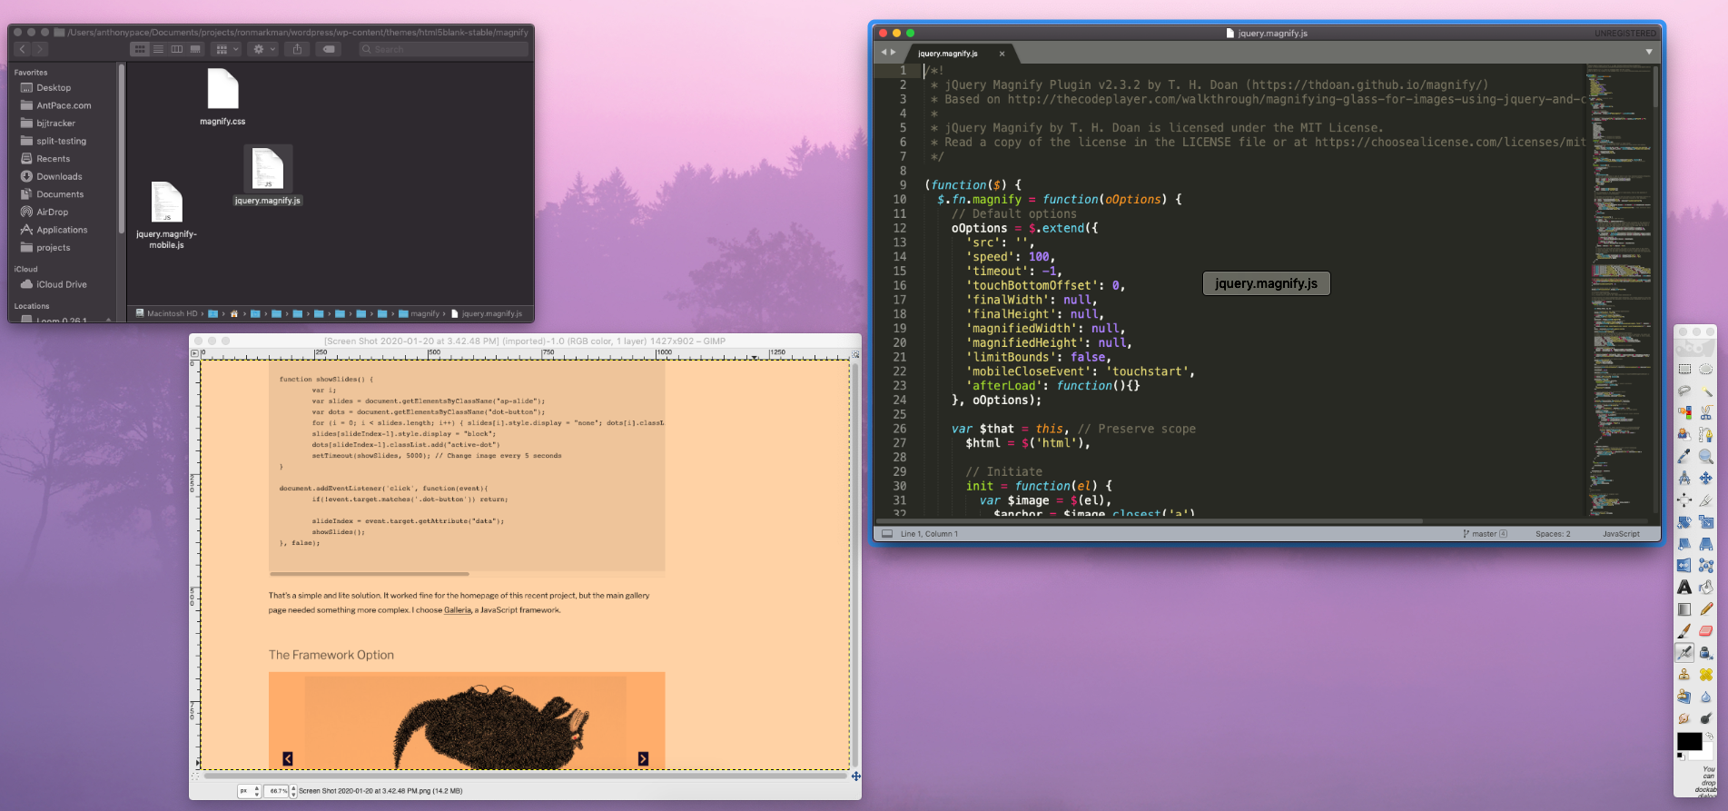Select GIMP Rectangle Select tool
This screenshot has width=1728, height=811.
click(1684, 369)
